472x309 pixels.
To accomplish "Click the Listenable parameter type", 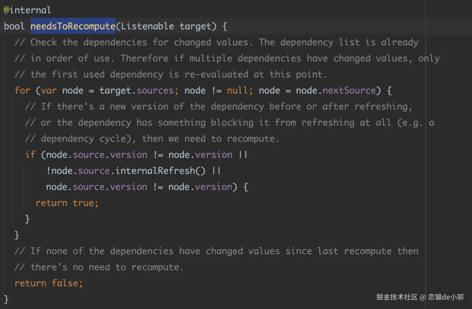I will click(147, 26).
